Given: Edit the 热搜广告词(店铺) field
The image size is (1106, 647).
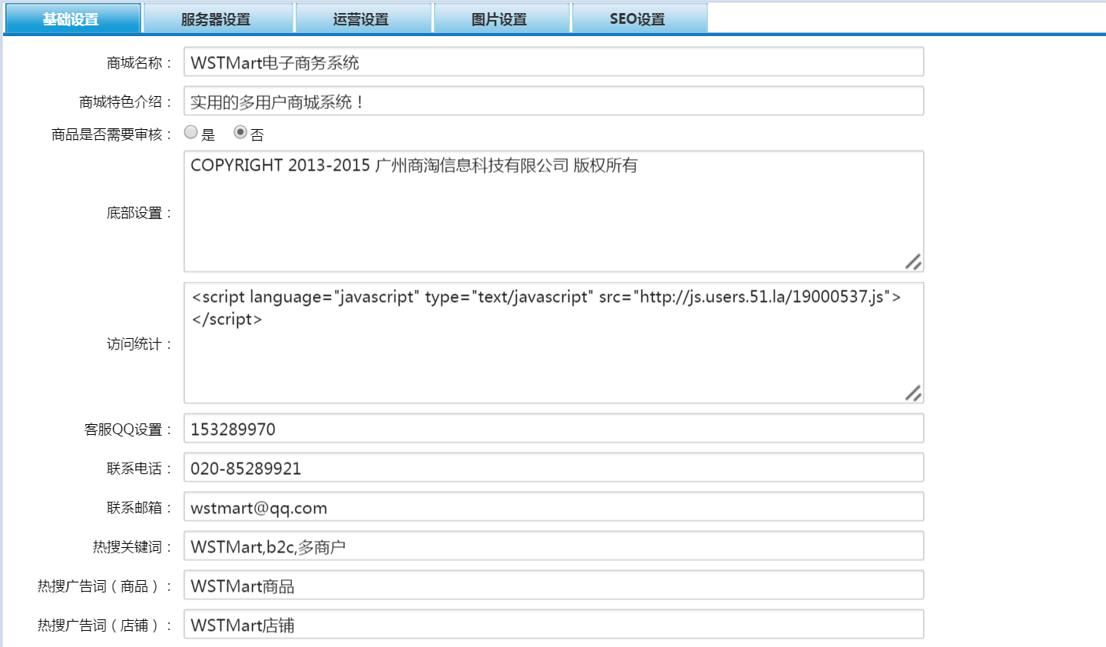Looking at the screenshot, I should 554,625.
